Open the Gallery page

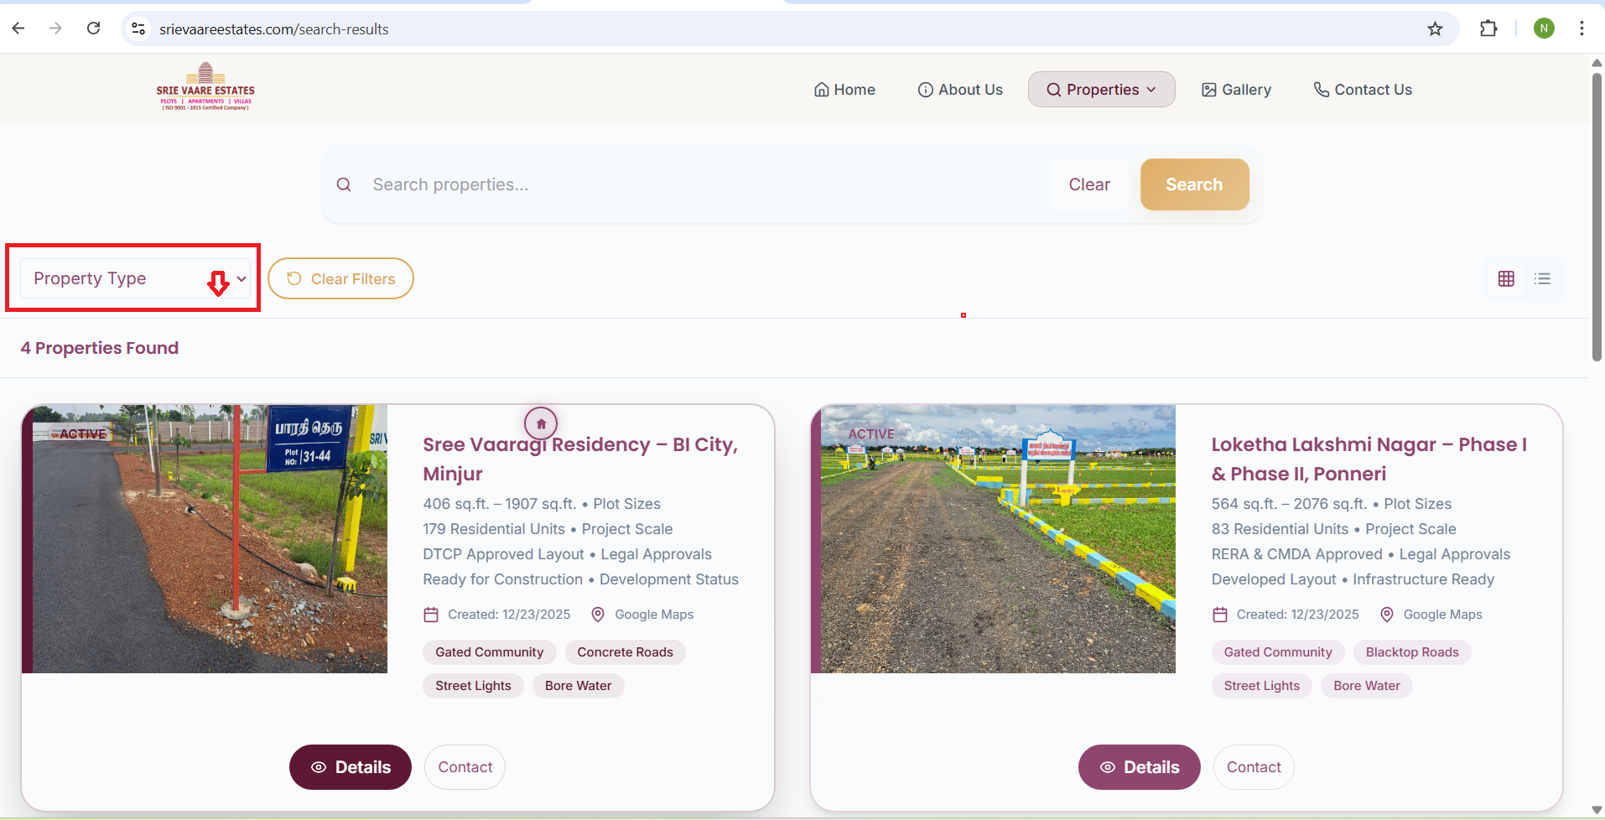(1236, 90)
